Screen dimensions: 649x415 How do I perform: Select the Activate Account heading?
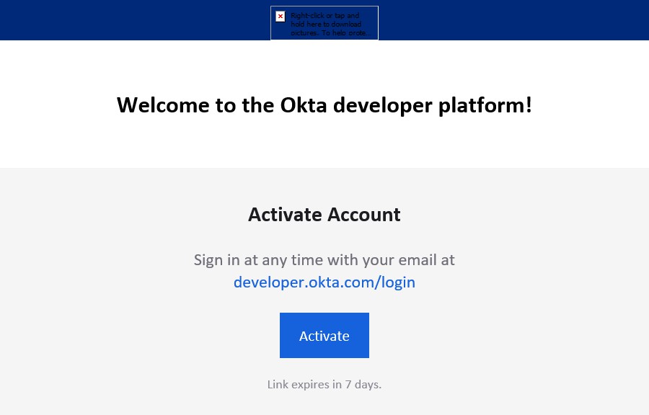click(324, 215)
